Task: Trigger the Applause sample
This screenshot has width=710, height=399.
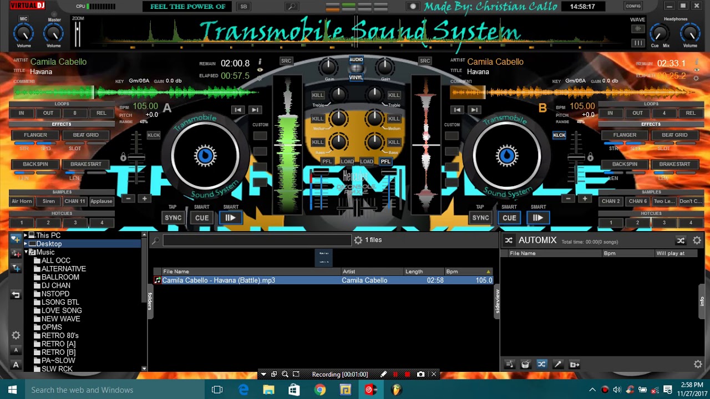Action: pyautogui.click(x=102, y=201)
